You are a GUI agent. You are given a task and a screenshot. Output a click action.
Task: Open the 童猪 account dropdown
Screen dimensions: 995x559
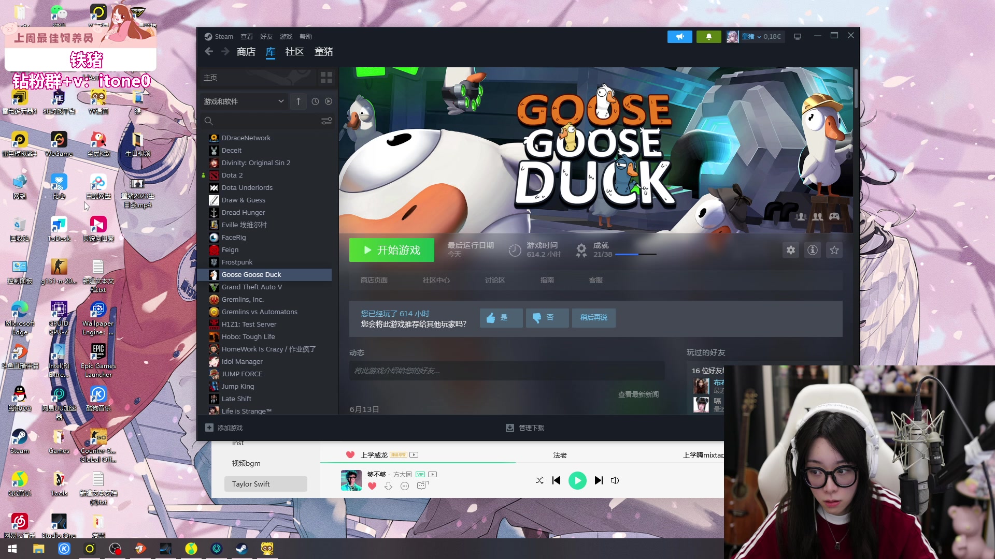753,37
